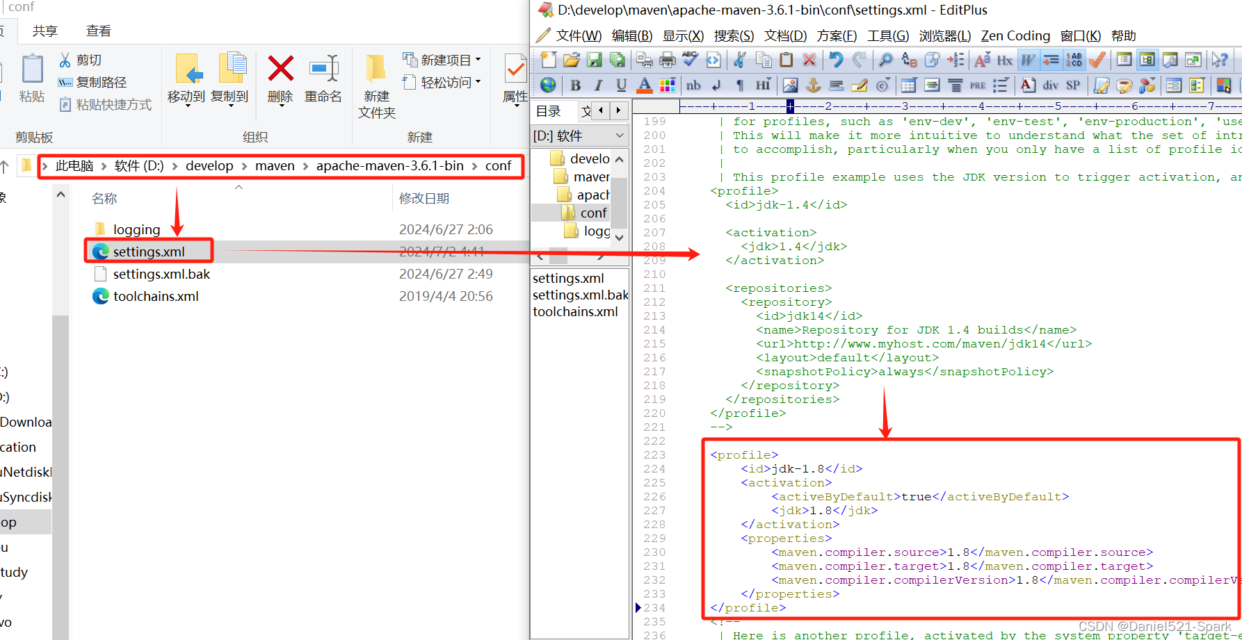Click 剪切 in Explorer ribbon

81,60
